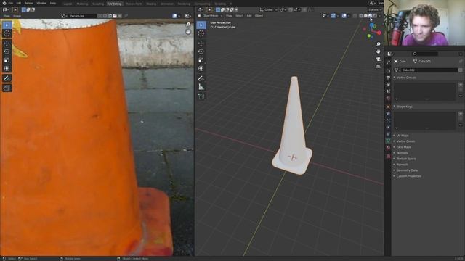This screenshot has height=261, width=465.
Task: Expand the Custom Properties panel
Action: 408,176
